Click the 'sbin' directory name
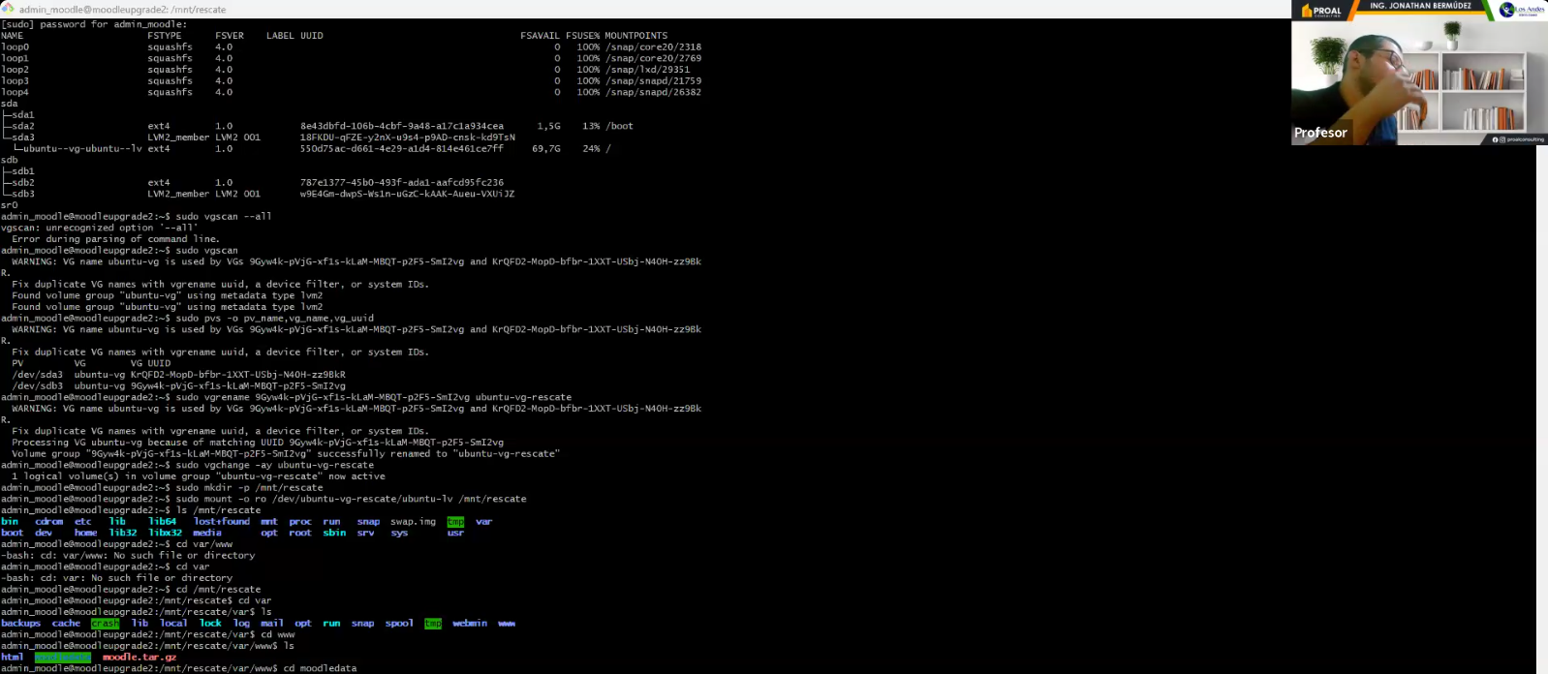 tap(334, 533)
